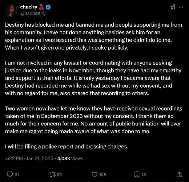189x182 pixels.
Task: Share the post via upload arrow icon
Action: coord(179,174)
